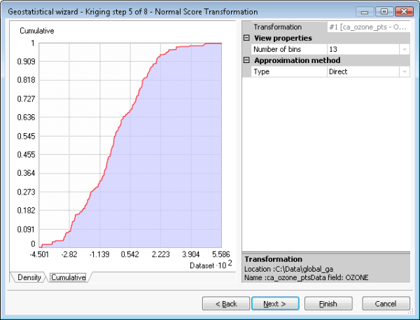Cancel the Geostatistical wizard
Viewport: 420px width, 320px height.
[386, 303]
